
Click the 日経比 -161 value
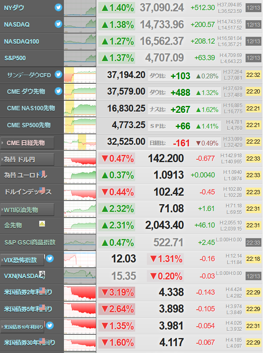tap(181, 143)
